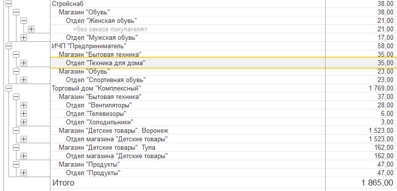Select Отдел "Вентиляторы" label
The height and width of the screenshot is (191, 397).
point(99,105)
